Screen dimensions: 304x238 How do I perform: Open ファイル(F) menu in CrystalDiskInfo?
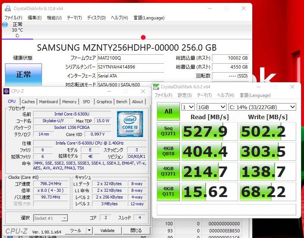(x=13, y=18)
